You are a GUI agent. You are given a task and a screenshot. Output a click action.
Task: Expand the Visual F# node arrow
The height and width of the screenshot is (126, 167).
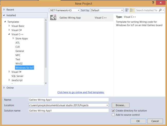[x=9, y=72]
